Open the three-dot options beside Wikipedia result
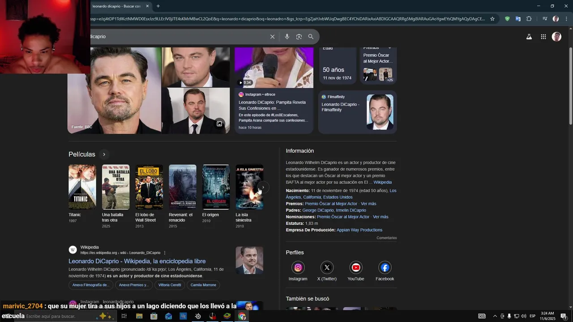Screen dimensions: 573x322 pos(165,253)
